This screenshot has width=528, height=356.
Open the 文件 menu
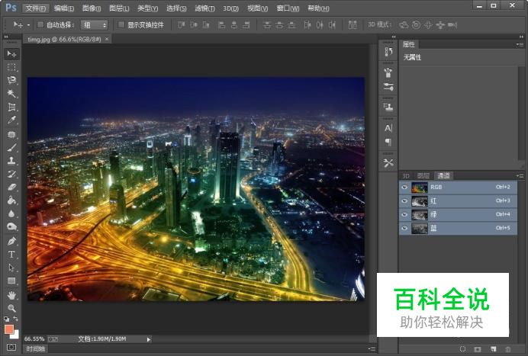[x=36, y=8]
